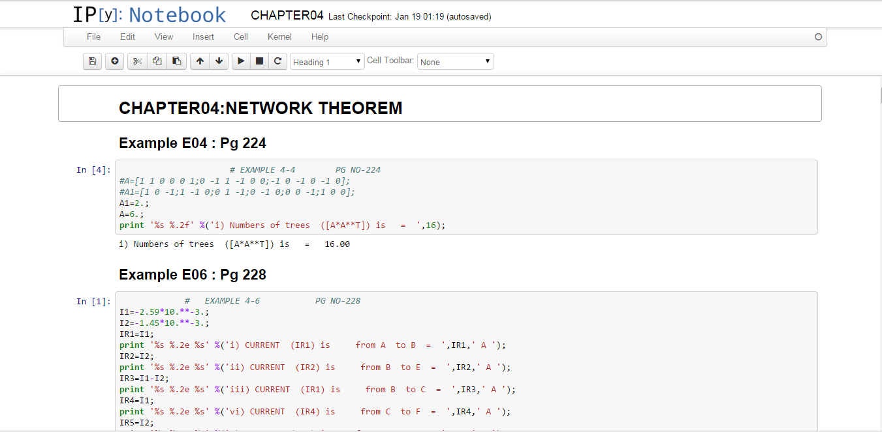Cut selected cell with scissors icon

click(x=137, y=61)
